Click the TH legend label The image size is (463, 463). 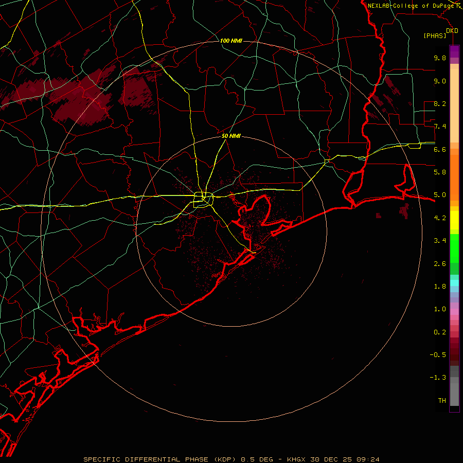[x=442, y=401]
